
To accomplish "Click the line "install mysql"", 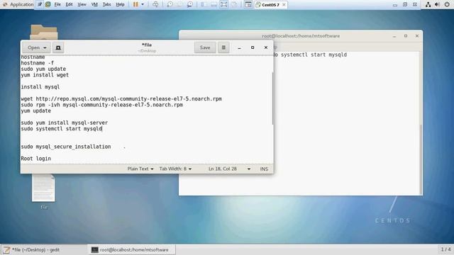I will (40, 86).
